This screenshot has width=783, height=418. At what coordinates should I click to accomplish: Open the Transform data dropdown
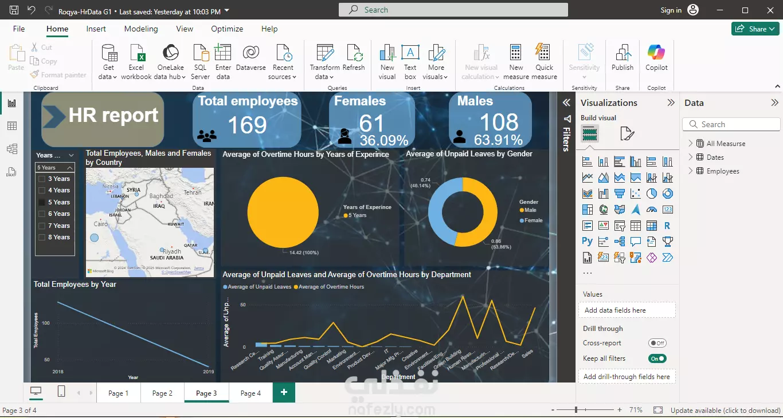(x=324, y=62)
